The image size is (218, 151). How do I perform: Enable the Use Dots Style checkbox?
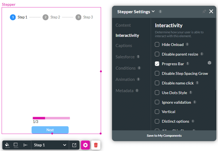(157, 93)
